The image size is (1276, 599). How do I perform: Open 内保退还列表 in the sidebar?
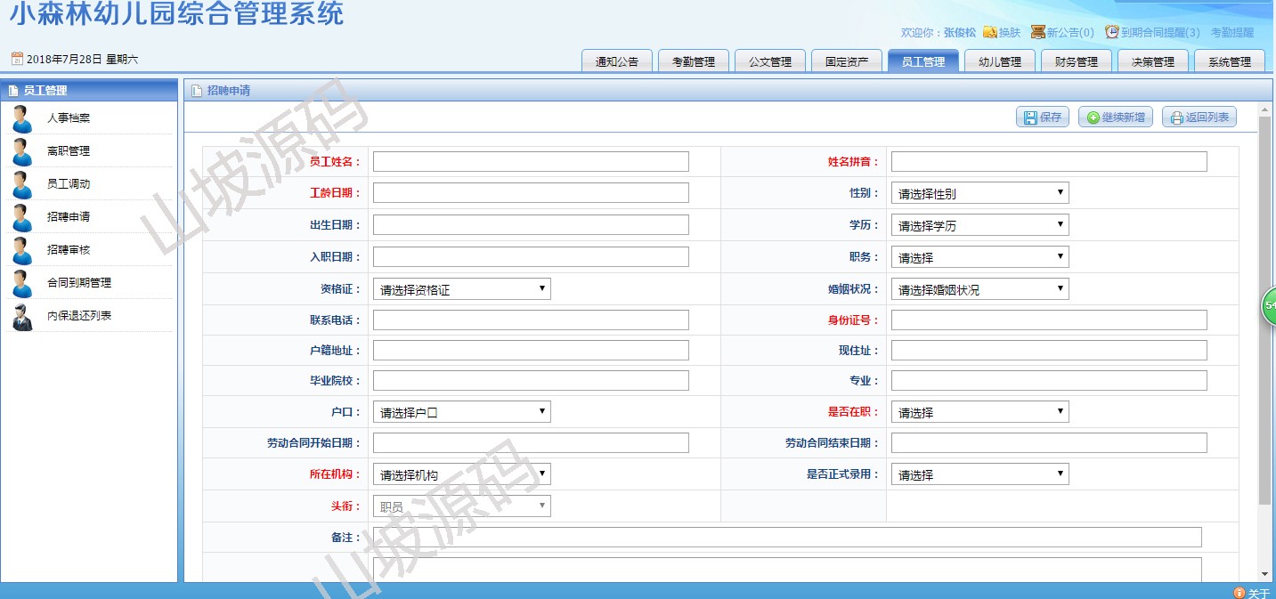pyautogui.click(x=79, y=316)
